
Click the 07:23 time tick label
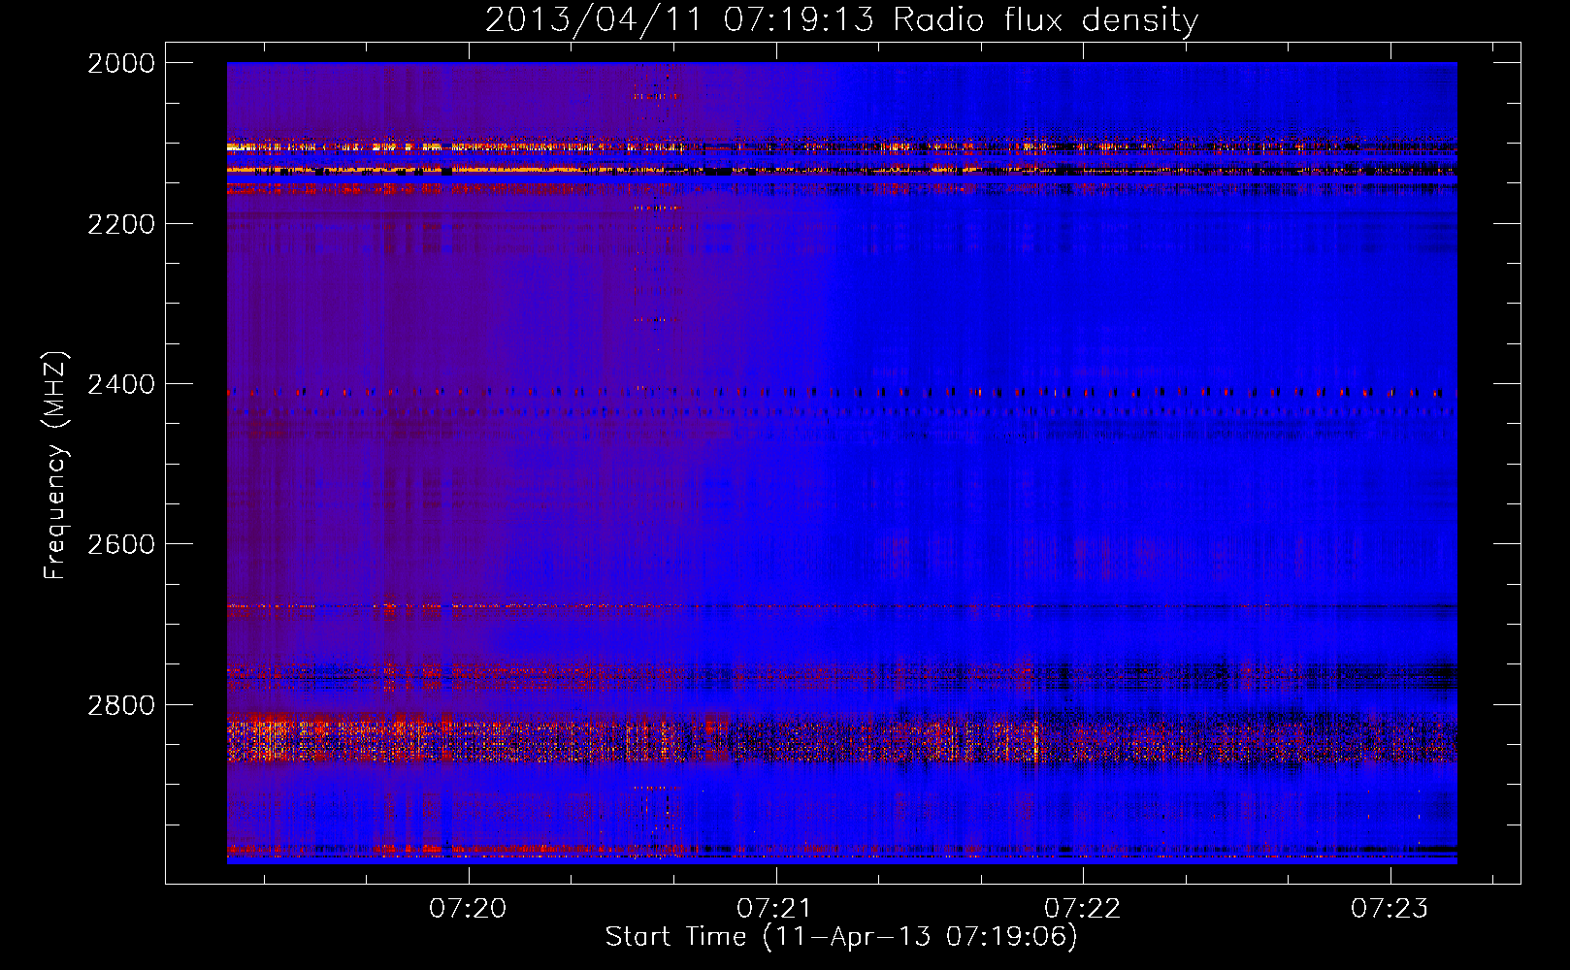point(1390,909)
